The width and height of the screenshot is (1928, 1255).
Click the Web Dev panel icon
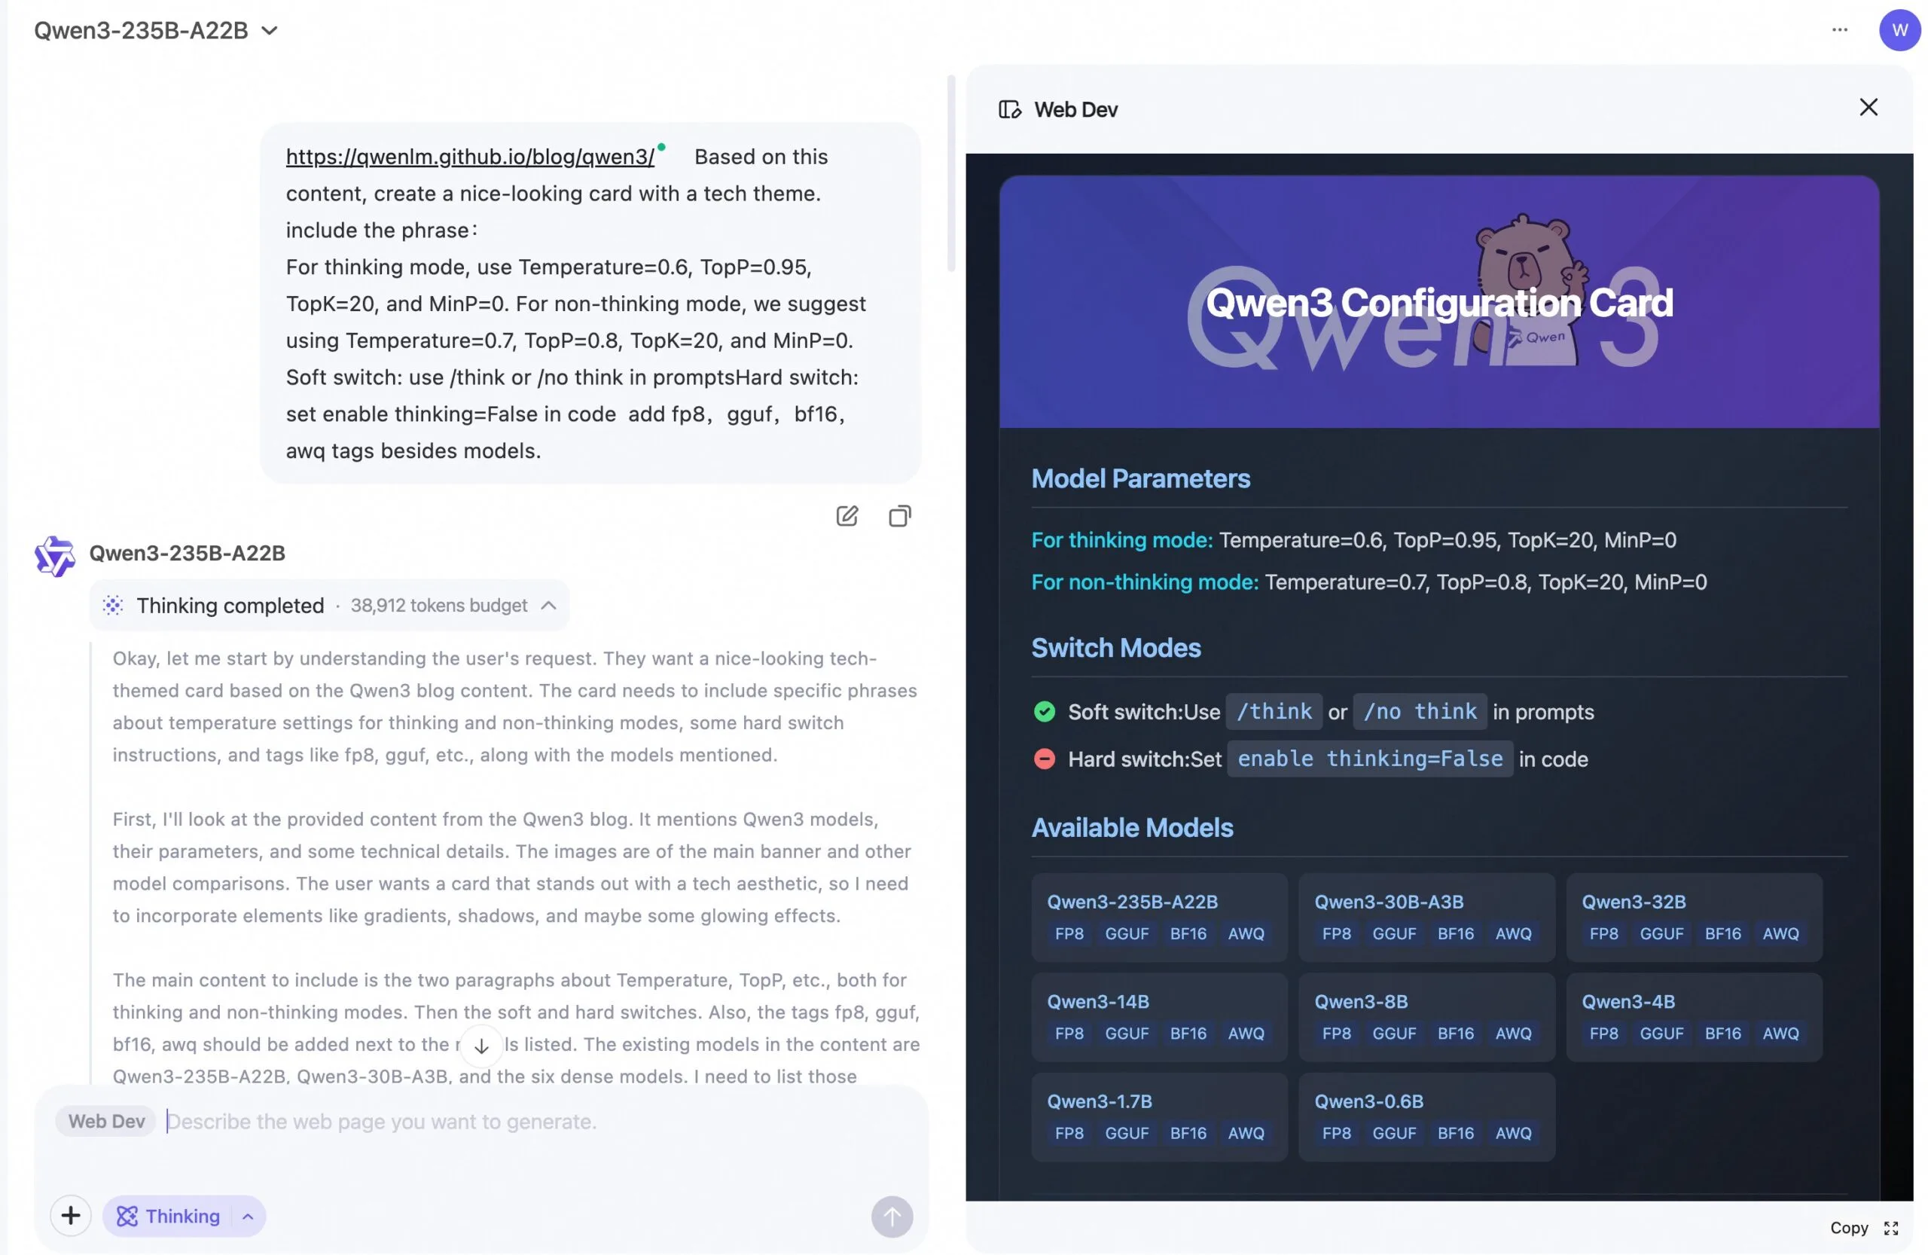pos(1009,109)
